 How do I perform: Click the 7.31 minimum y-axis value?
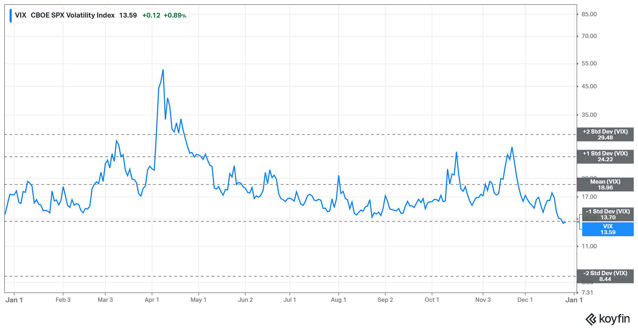tap(587, 293)
